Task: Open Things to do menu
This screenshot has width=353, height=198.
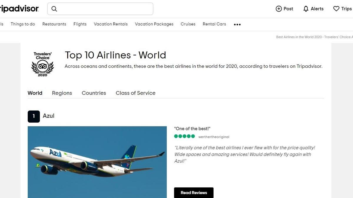Action: point(23,24)
